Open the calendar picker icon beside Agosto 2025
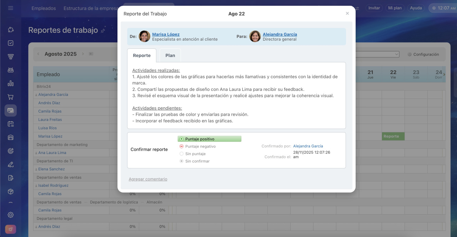457x237 pixels. pos(91,54)
